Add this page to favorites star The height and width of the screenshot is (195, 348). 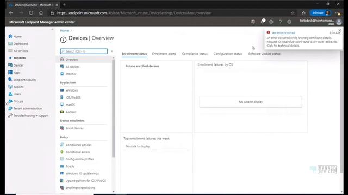(293, 13)
